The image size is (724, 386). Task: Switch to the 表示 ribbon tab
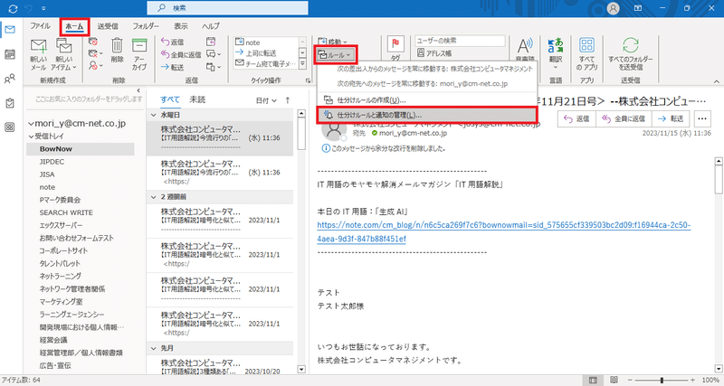click(180, 26)
